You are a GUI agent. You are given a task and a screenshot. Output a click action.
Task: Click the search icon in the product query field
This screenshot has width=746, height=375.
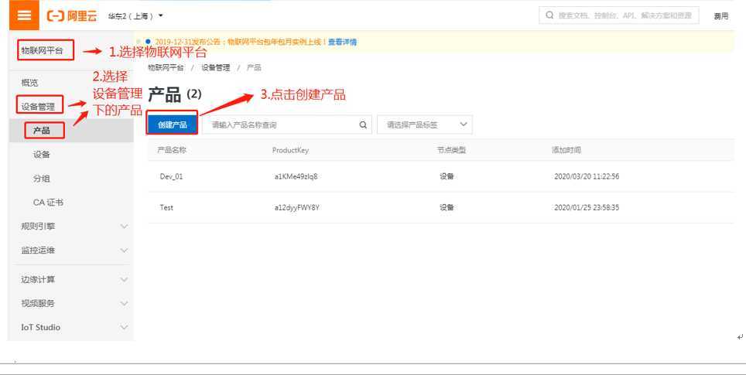[x=363, y=125]
